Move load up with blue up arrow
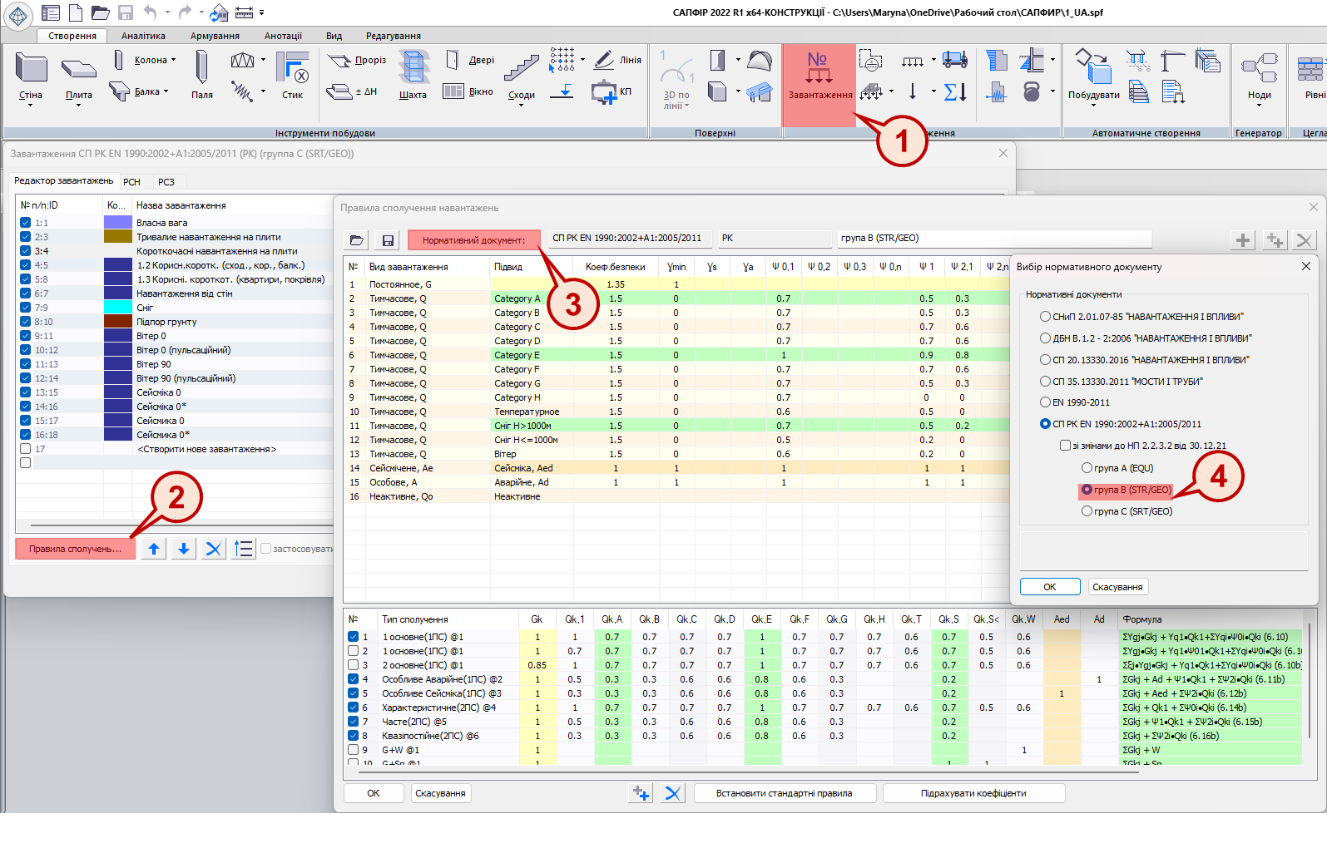 [154, 549]
